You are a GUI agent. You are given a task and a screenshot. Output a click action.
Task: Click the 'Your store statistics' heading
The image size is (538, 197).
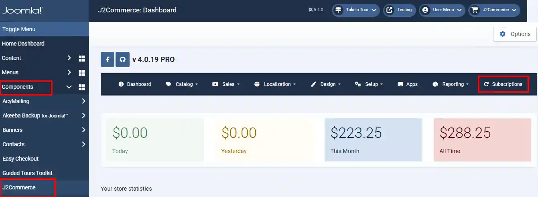point(126,189)
